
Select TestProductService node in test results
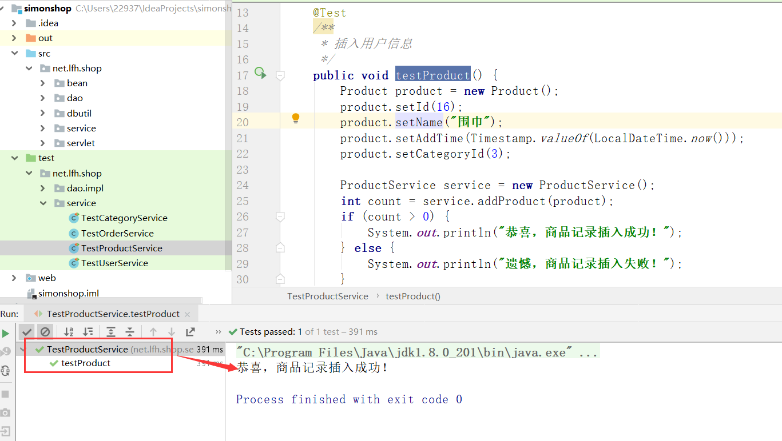point(88,349)
